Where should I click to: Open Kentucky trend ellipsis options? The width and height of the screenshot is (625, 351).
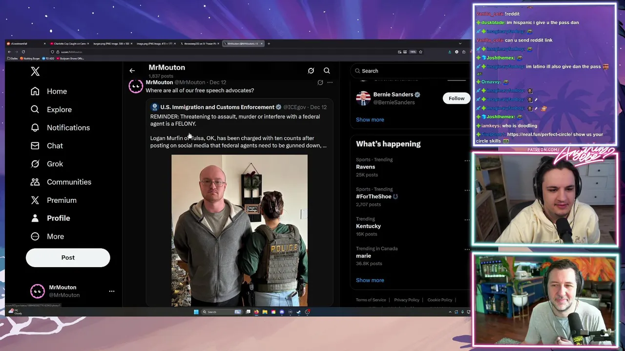pos(467,220)
